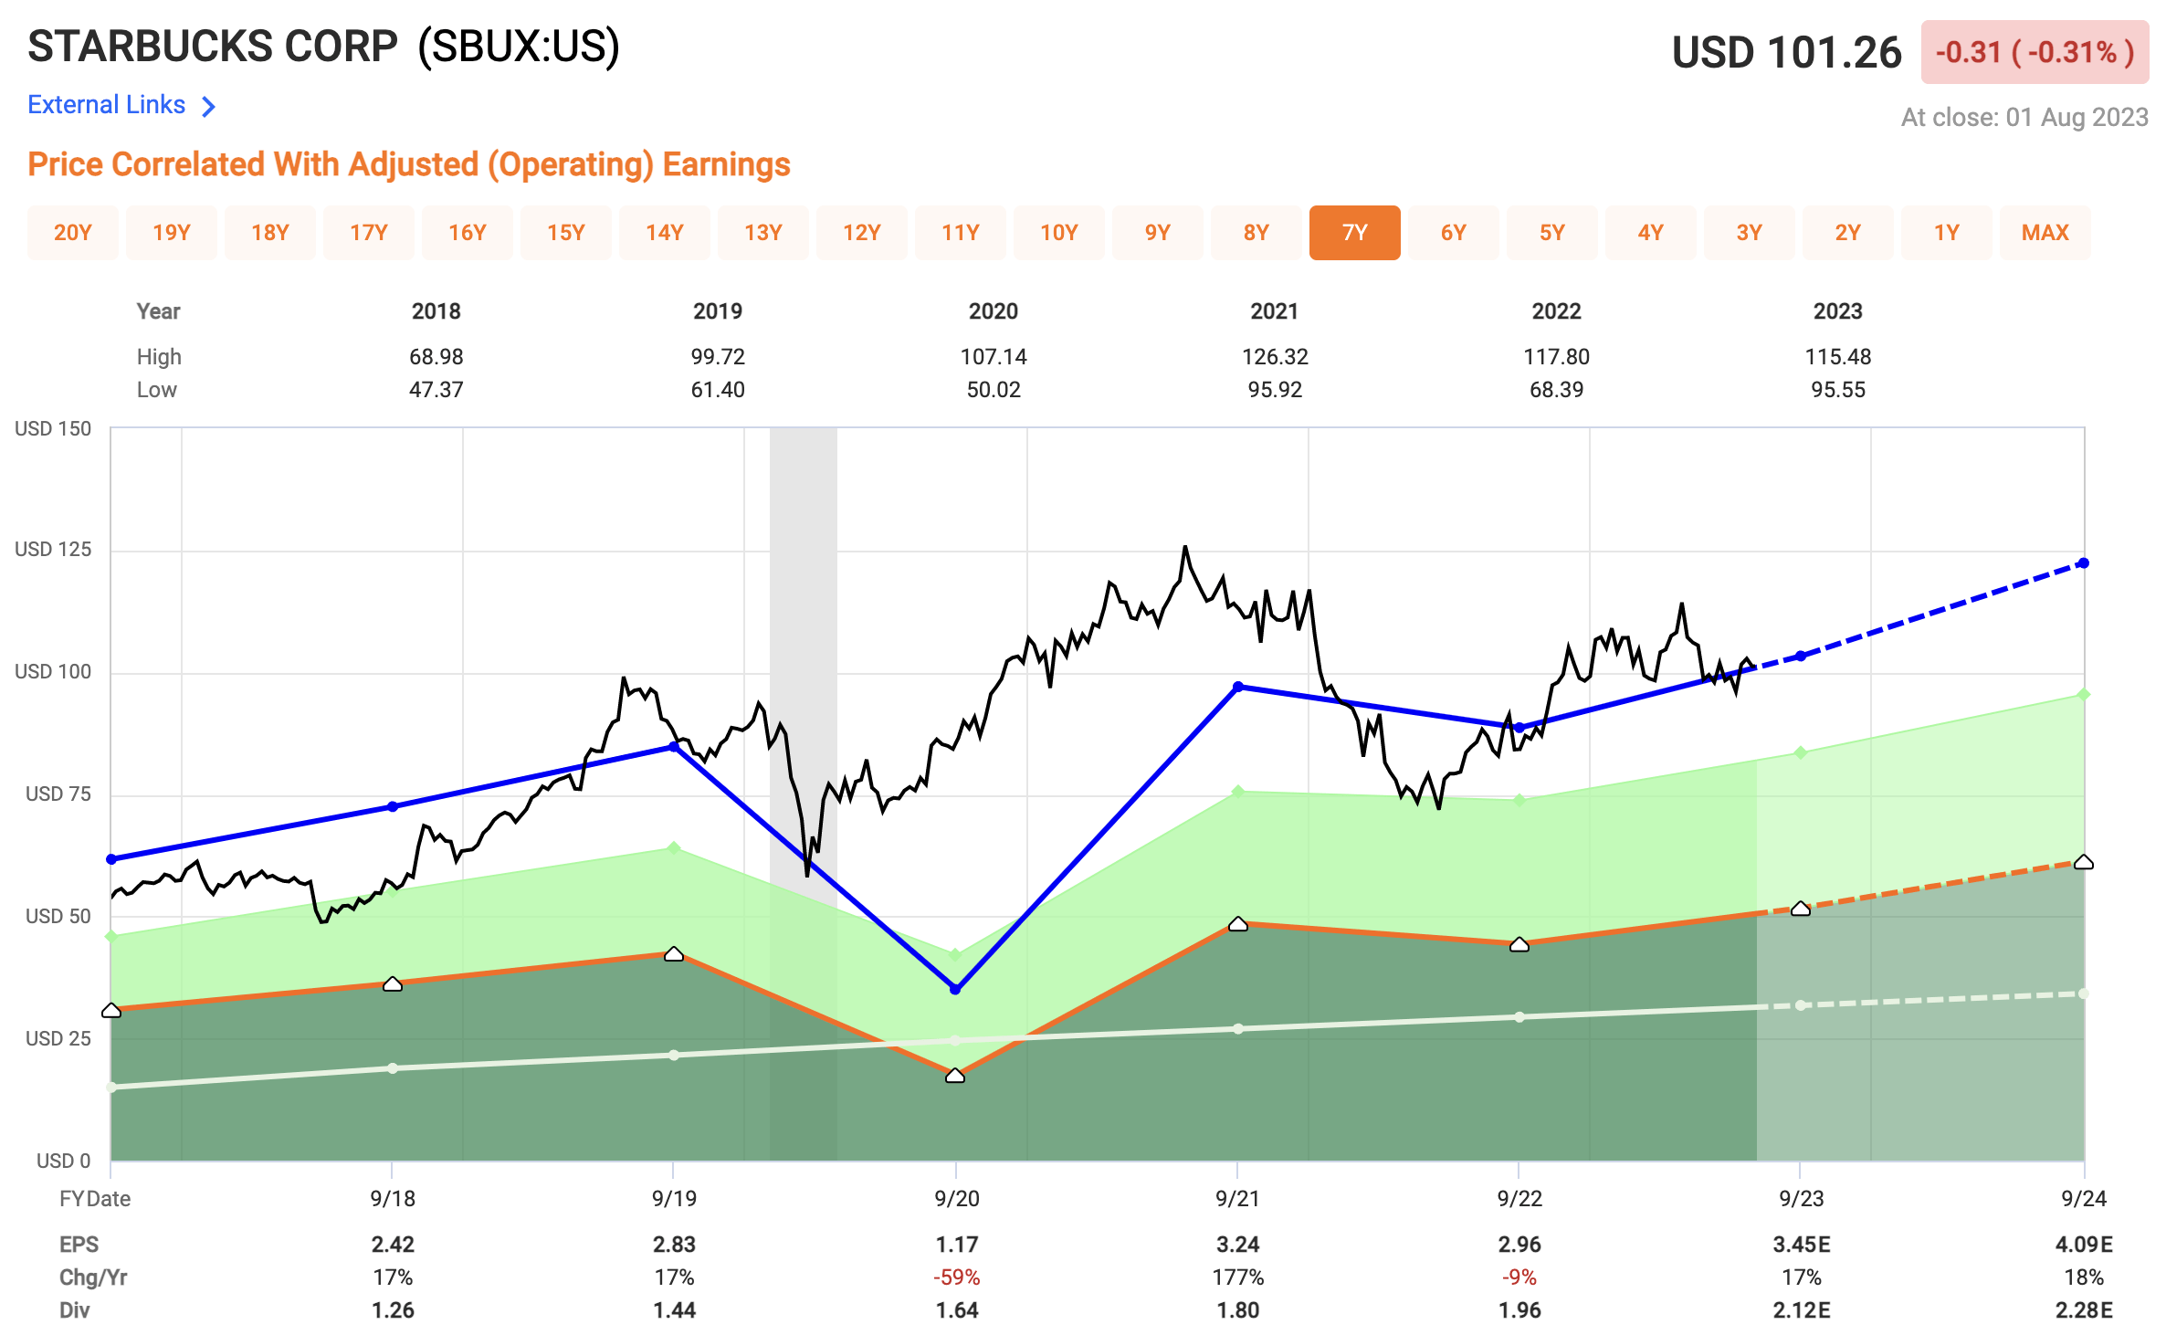Click the active 7Y tab
Screen dimensions: 2166x1335
[1355, 233]
